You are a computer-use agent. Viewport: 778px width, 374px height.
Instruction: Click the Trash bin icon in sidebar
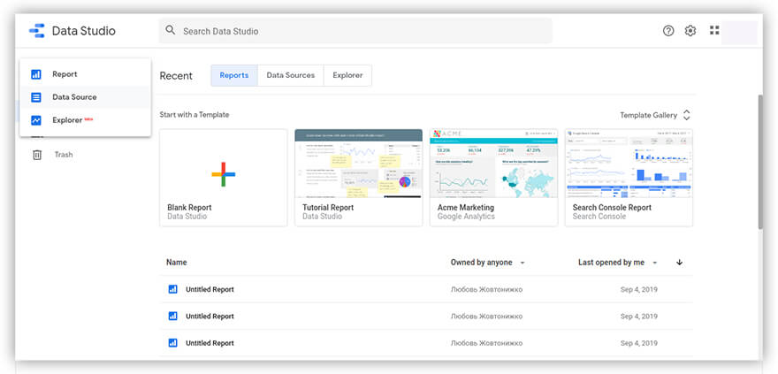[x=37, y=155]
